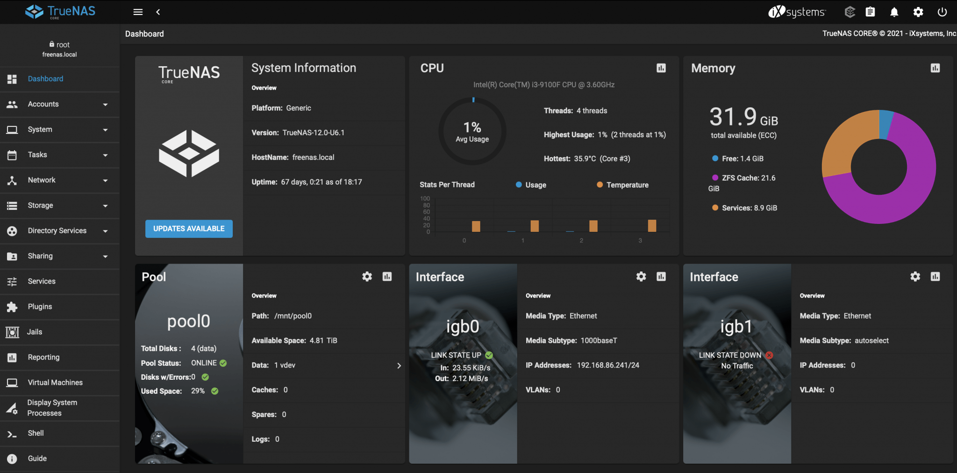Screen dimensions: 957x473
Task: Click the back chevron in top bar
Action: (x=158, y=12)
